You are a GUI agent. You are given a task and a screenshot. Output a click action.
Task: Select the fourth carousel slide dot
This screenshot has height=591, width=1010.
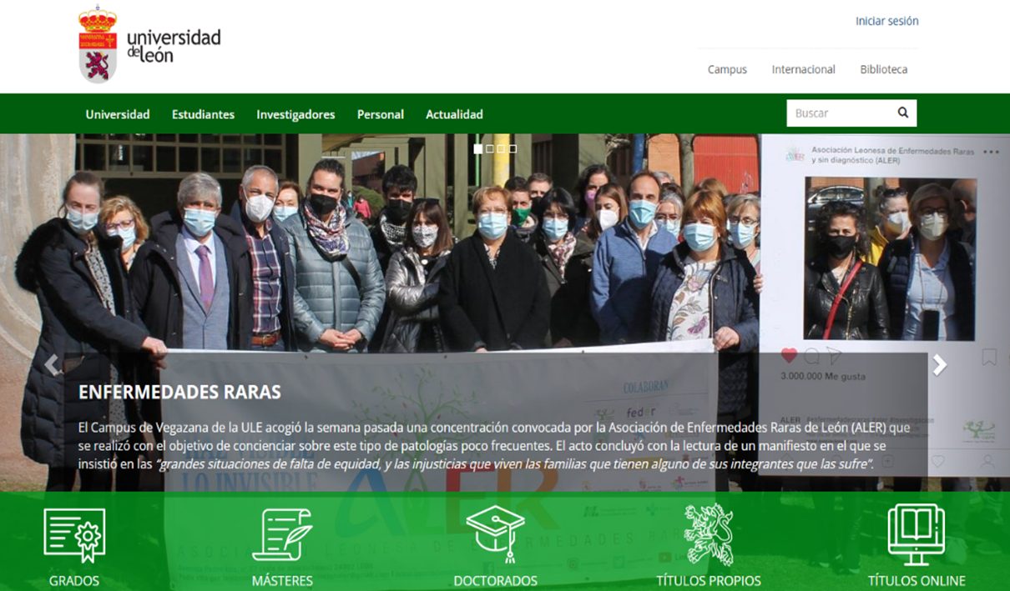click(513, 149)
